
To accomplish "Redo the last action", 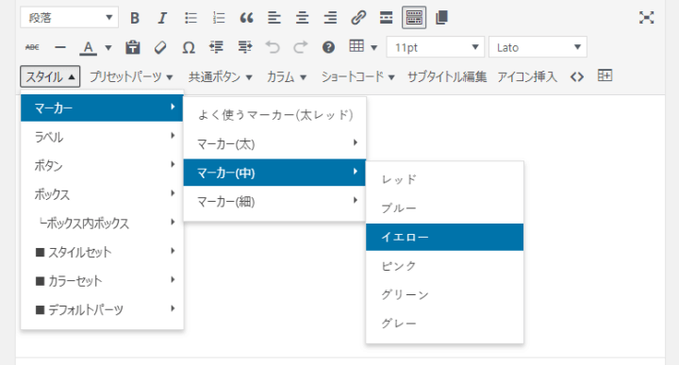I will 301,47.
